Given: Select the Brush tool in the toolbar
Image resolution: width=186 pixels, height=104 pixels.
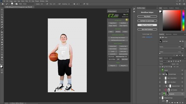Looking at the screenshot, I should (x=2, y=29).
